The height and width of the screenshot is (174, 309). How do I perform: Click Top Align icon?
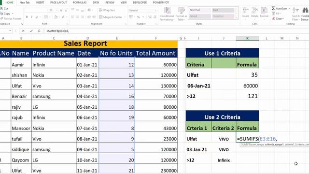point(72,10)
